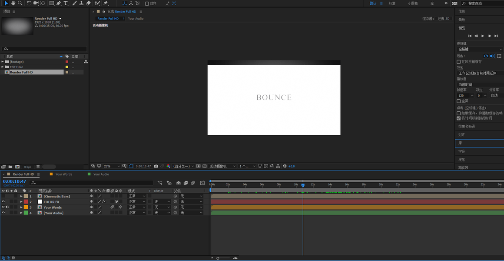Select the Eraser tool
The image size is (504, 261).
click(x=88, y=3)
